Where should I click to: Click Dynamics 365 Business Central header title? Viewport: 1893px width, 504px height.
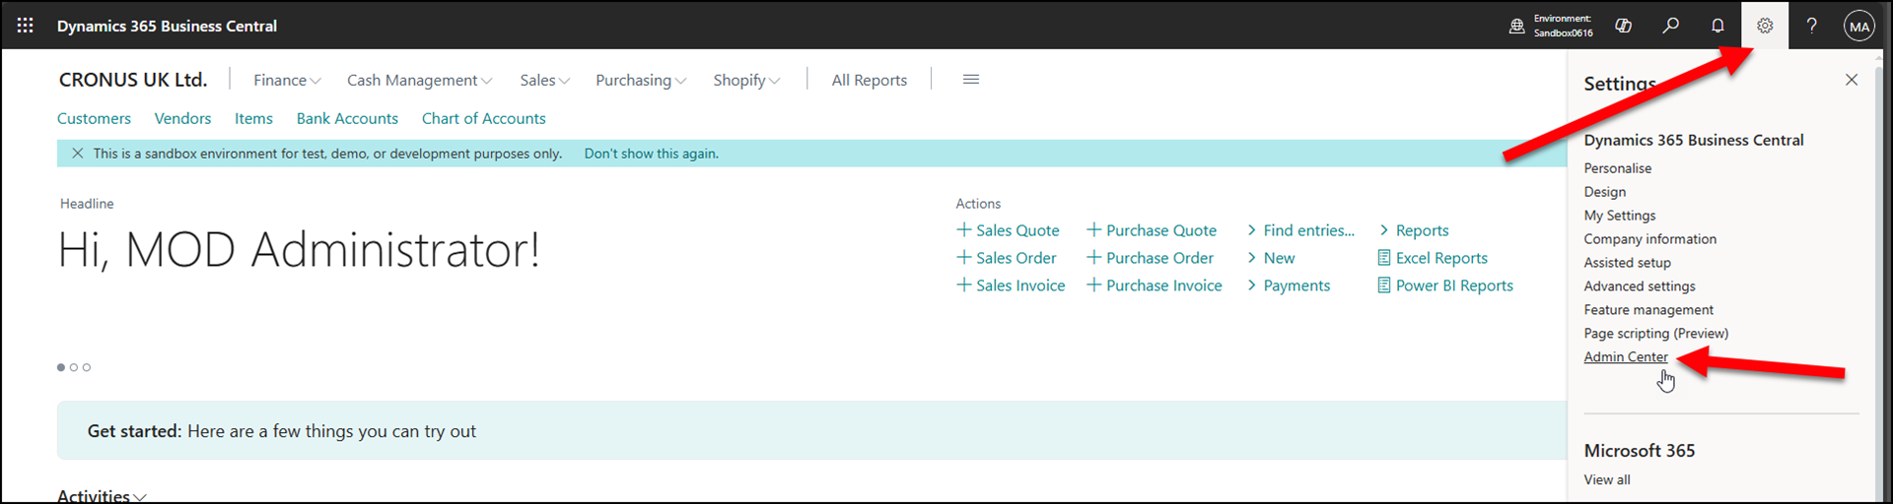(167, 26)
